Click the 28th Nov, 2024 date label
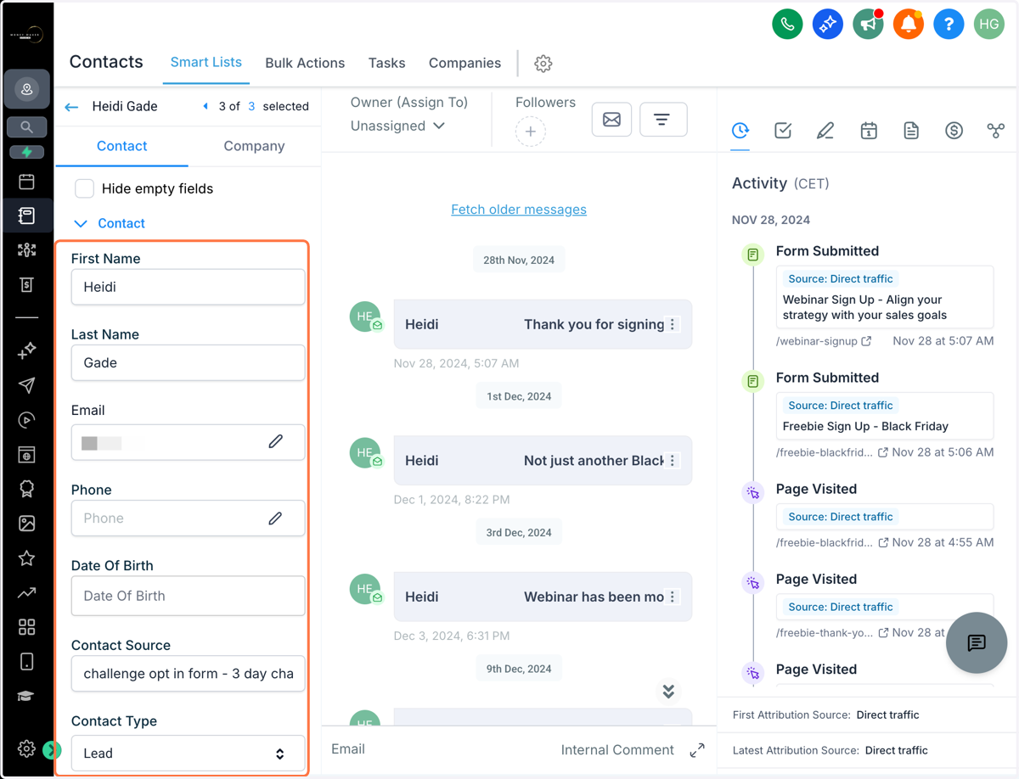Viewport: 1019px width, 779px height. coord(519,260)
